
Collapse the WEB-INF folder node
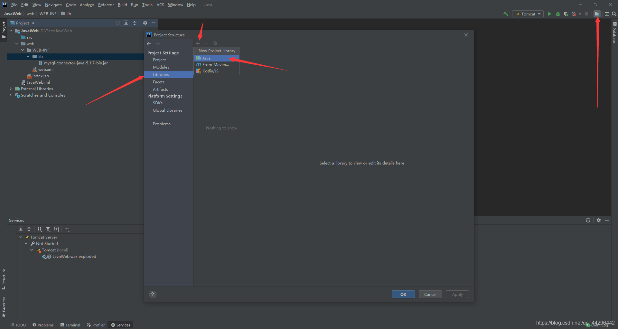tap(23, 50)
